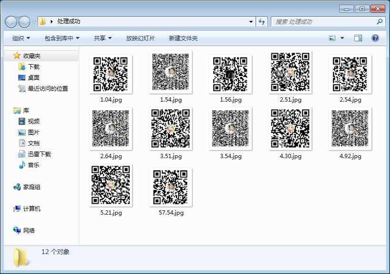Click the 最近访问的位置 icon
390x274 pixels.
point(22,88)
